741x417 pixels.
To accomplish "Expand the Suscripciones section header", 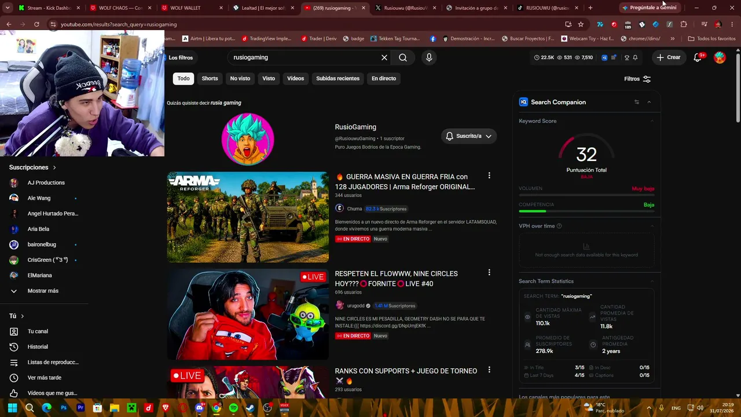I will click(32, 167).
